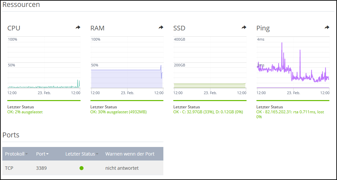
Task: Click the '200GB' axis label in SSD chart
Action: pos(180,65)
